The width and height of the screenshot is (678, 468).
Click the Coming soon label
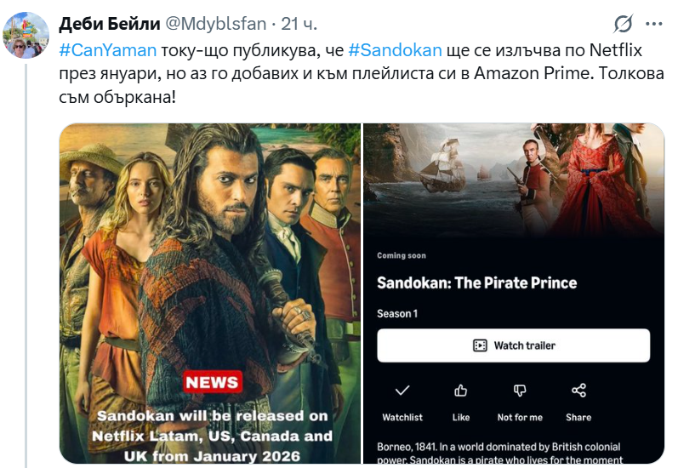coord(402,256)
